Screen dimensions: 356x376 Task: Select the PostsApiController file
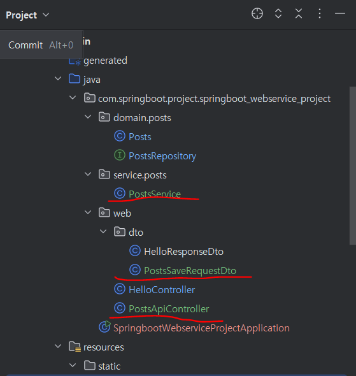[x=169, y=309]
